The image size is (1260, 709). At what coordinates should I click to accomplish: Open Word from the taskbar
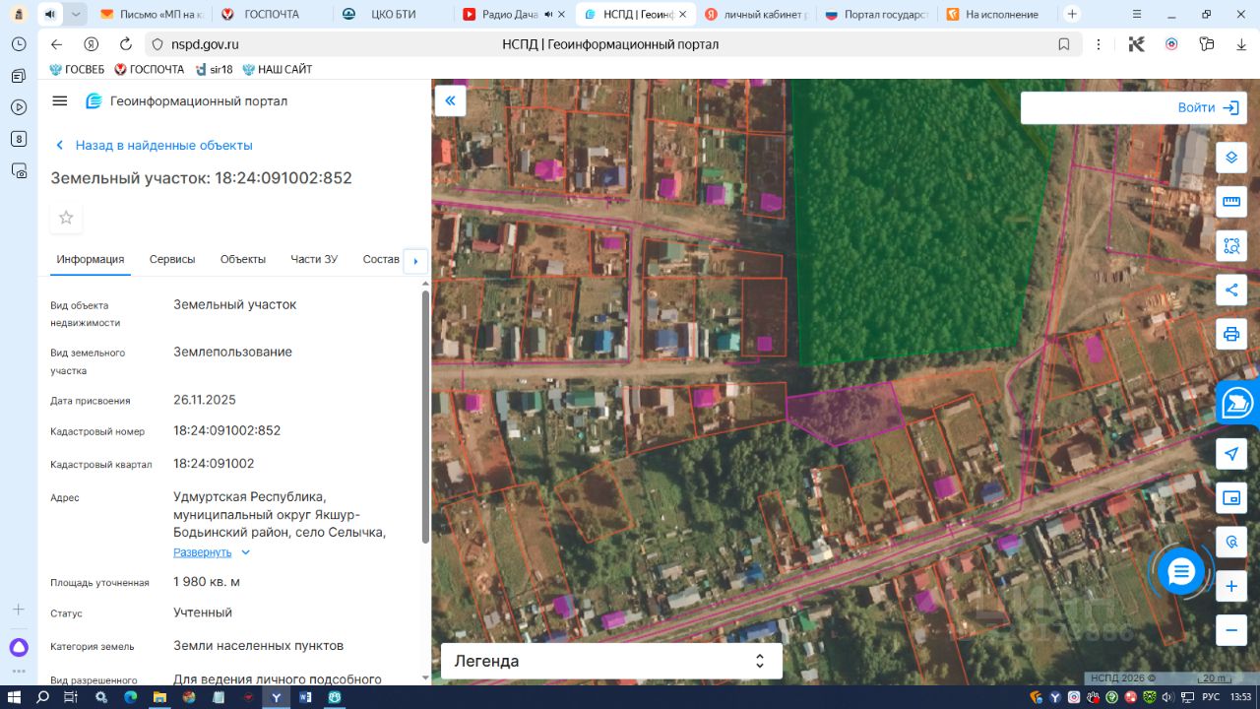point(305,697)
